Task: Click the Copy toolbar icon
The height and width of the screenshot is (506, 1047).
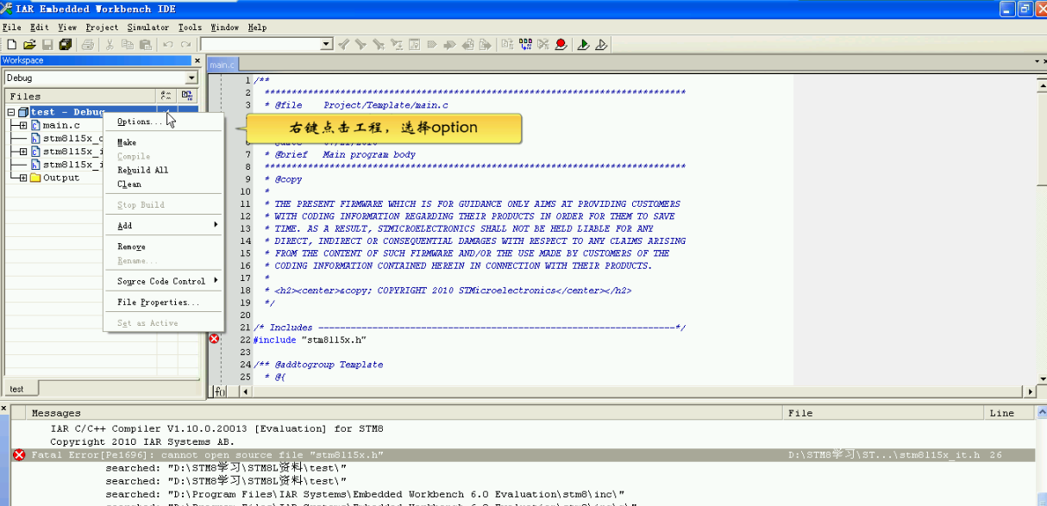Action: pyautogui.click(x=128, y=44)
